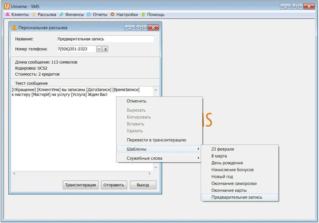Image resolution: width=319 pixels, height=223 pixels.
Task: Click the Персональная рассылка window user icon
Action: [14, 27]
